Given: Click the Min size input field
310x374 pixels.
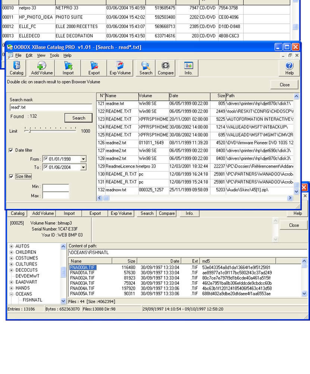Looking at the screenshot, I should tap(56, 187).
